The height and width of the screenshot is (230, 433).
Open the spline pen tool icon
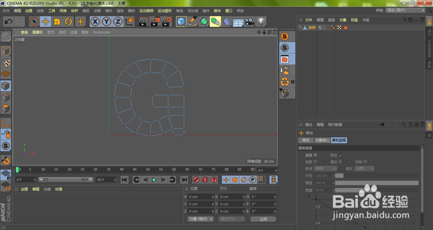[193, 21]
